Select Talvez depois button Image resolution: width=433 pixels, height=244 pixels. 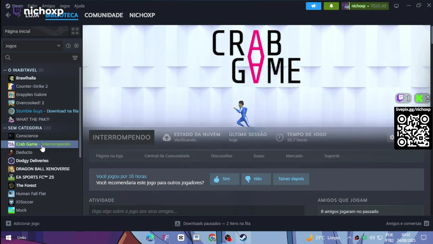click(x=291, y=179)
